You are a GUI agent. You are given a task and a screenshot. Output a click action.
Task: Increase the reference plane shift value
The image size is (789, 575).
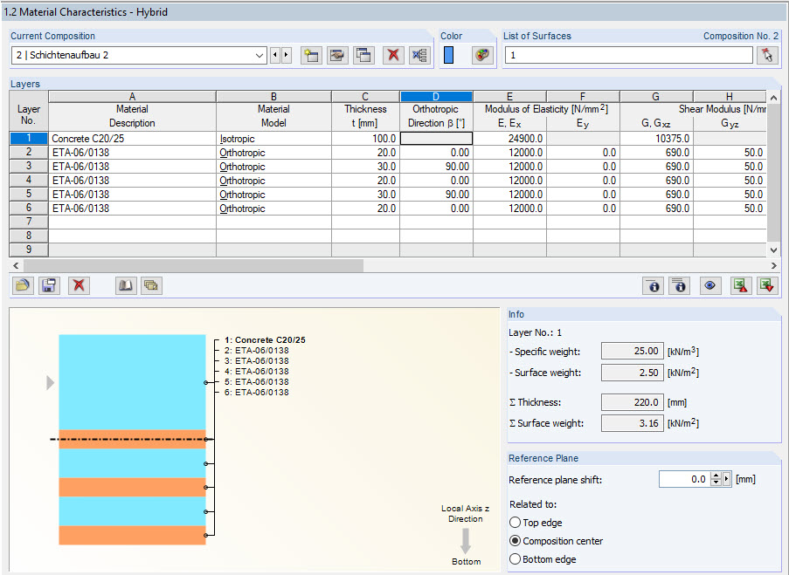716,476
